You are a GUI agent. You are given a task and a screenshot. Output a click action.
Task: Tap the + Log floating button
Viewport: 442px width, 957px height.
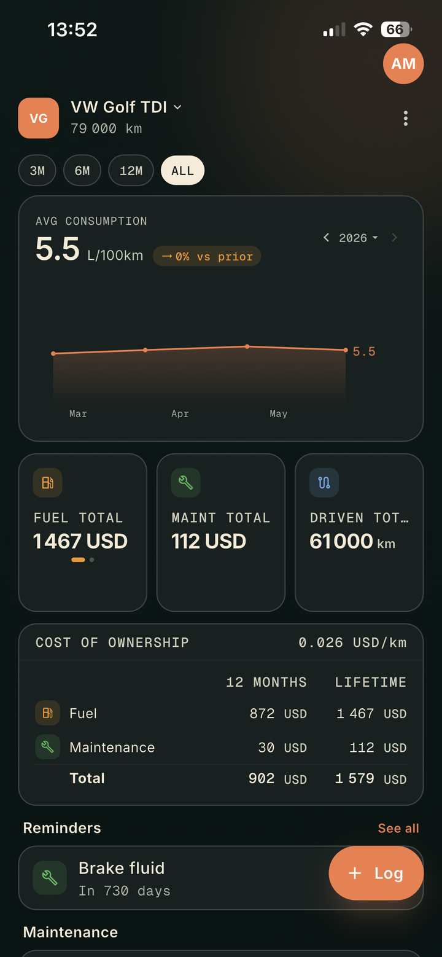tap(376, 873)
